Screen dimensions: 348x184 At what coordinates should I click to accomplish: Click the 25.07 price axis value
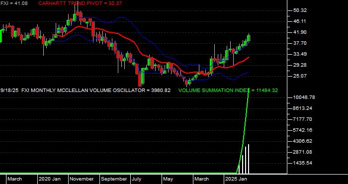click(300, 76)
